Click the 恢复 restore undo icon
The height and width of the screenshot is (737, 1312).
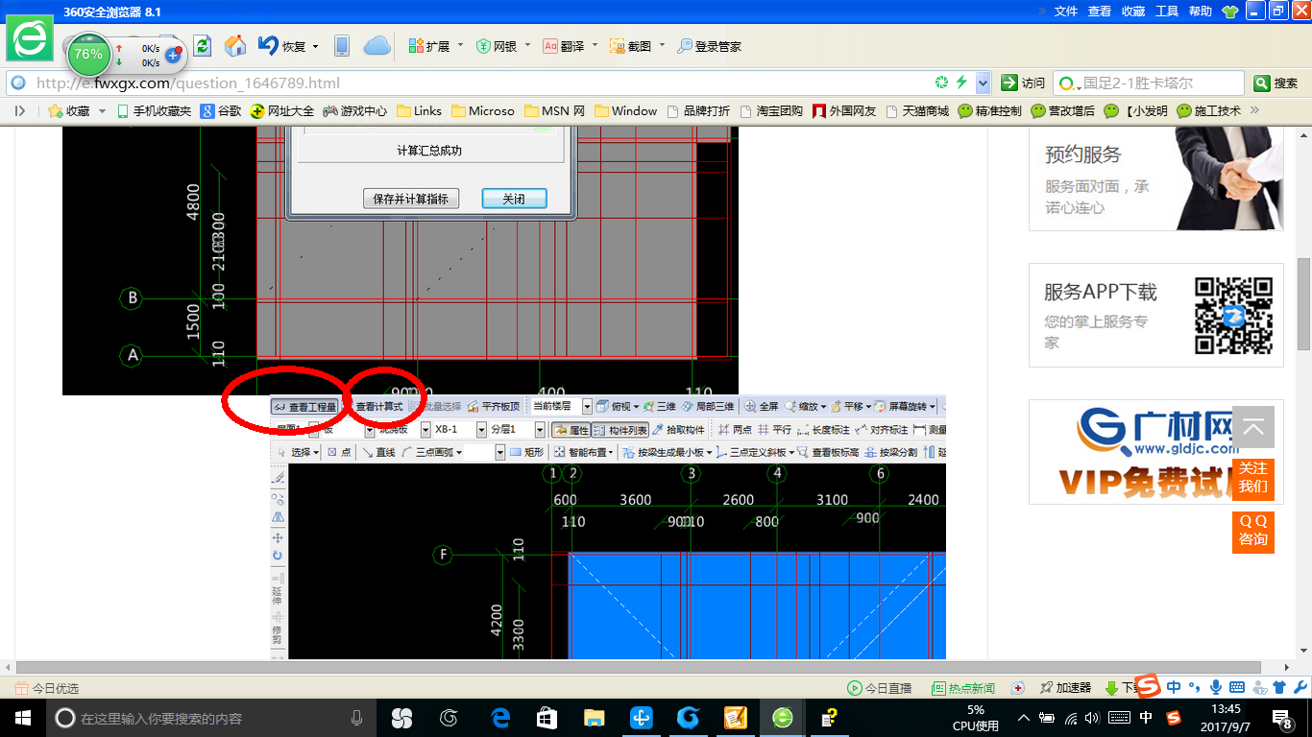click(x=282, y=46)
